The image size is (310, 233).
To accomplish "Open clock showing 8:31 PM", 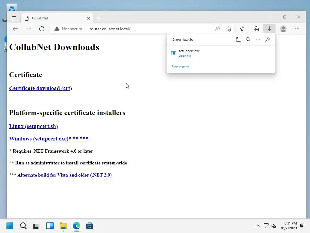I will [x=289, y=226].
